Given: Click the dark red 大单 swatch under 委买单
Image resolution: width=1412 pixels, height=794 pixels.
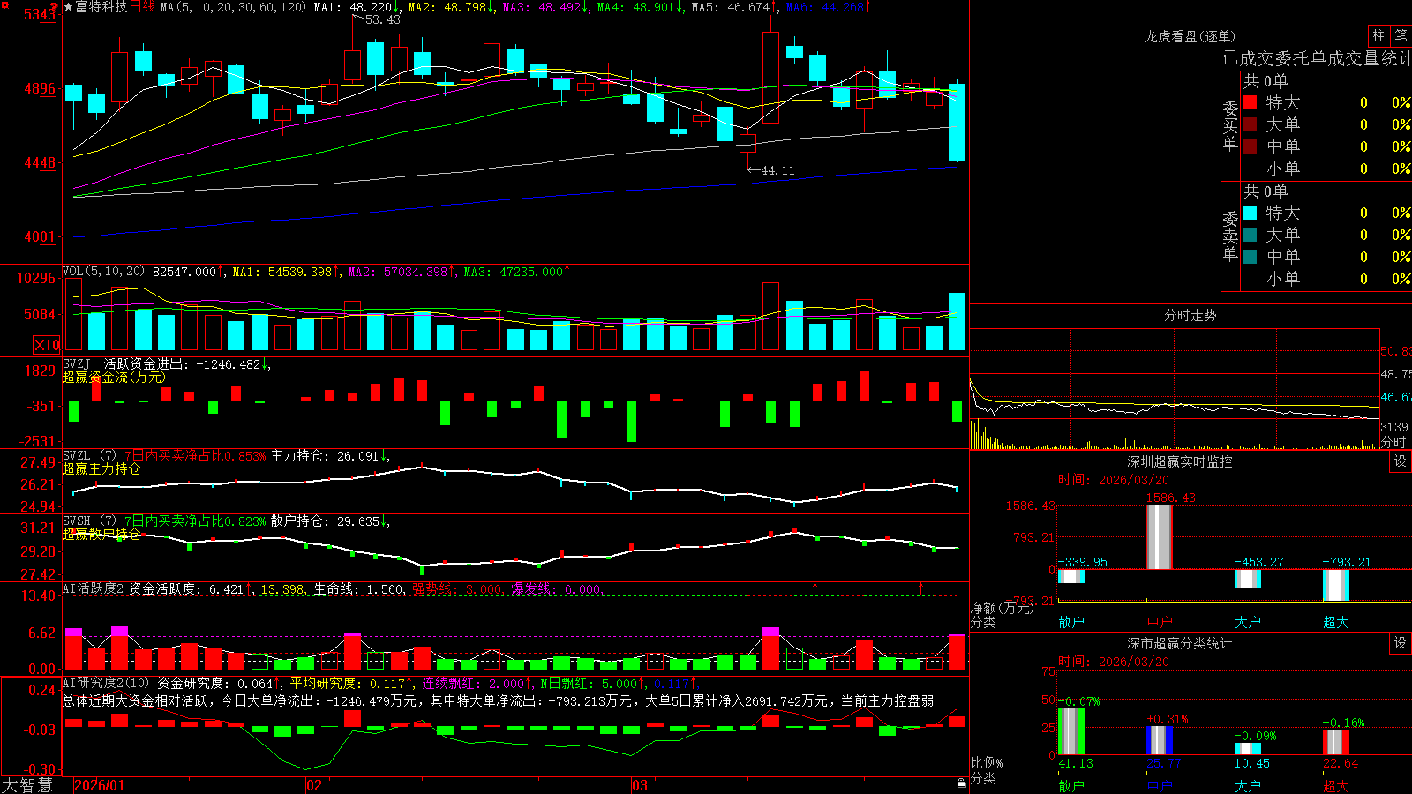Looking at the screenshot, I should (x=1250, y=124).
